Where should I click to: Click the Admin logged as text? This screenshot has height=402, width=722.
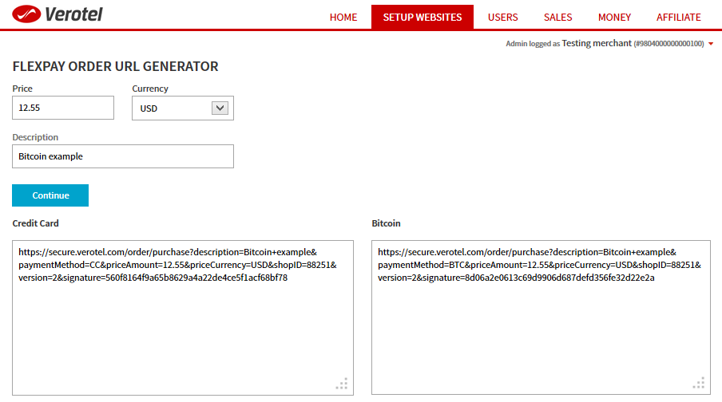point(533,44)
